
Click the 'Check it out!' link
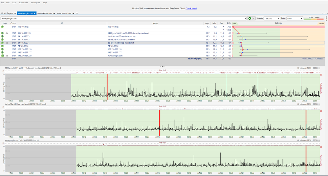click(191, 8)
